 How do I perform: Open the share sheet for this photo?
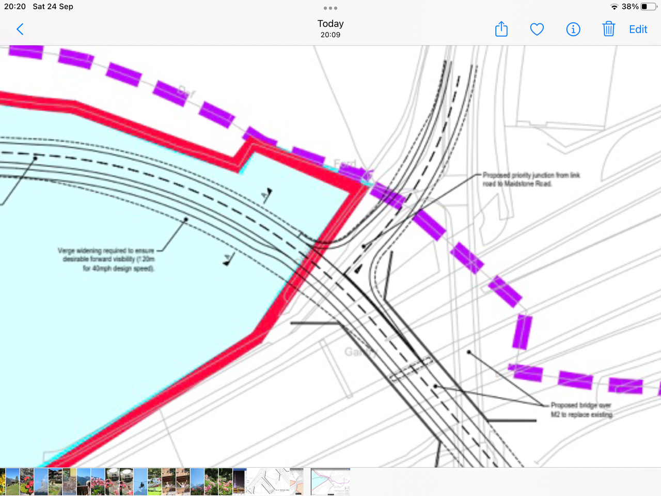pos(501,29)
